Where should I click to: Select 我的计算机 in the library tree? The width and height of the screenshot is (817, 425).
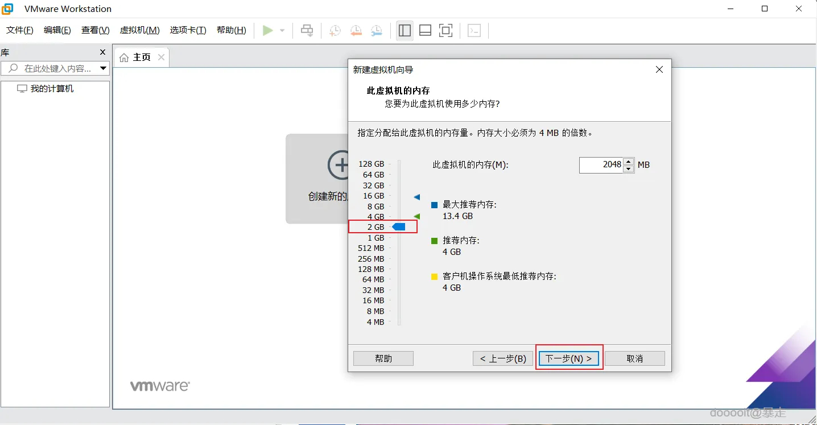[x=51, y=88]
